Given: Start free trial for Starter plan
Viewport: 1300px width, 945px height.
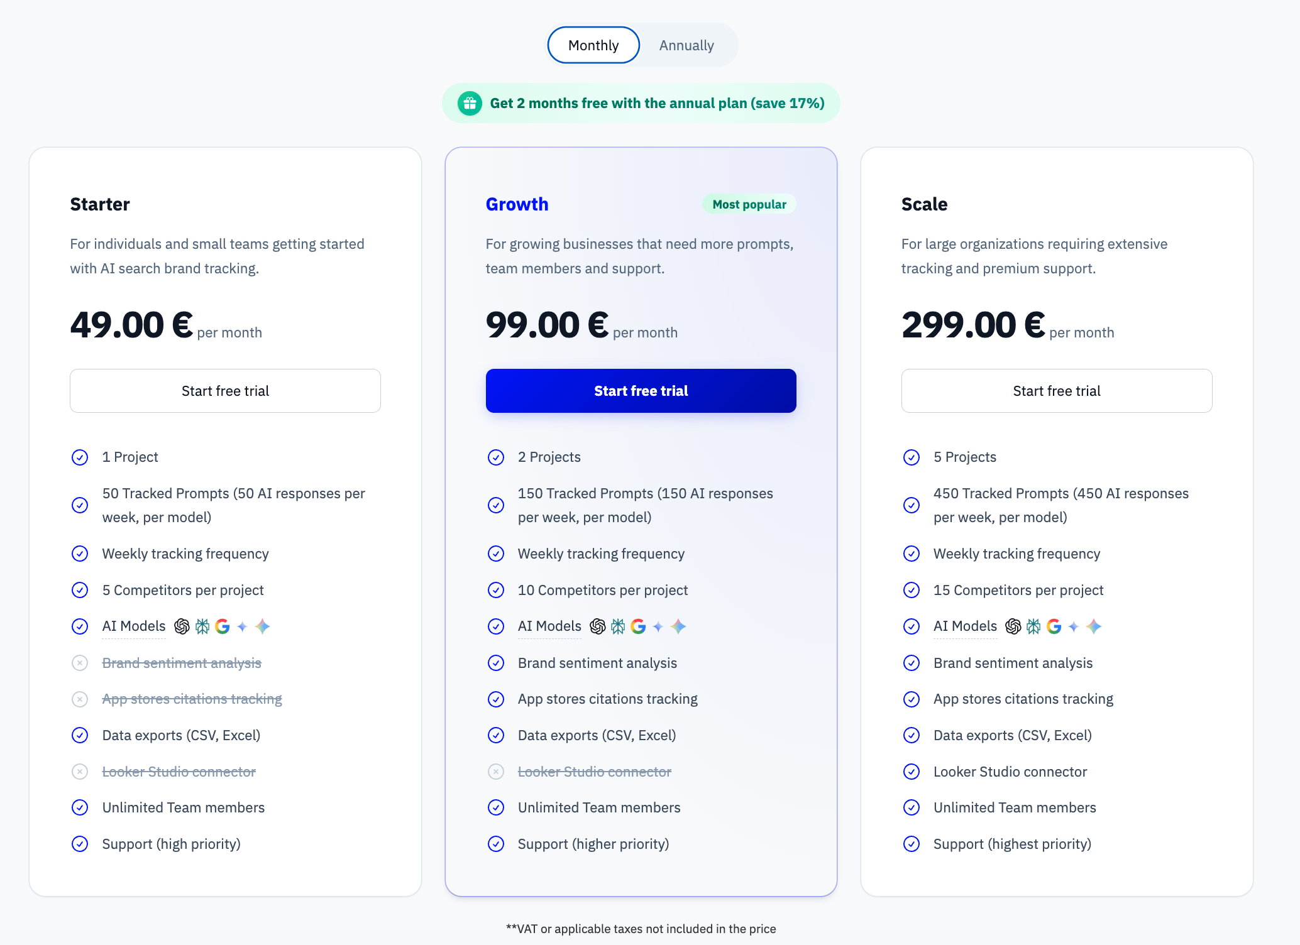Looking at the screenshot, I should pos(225,391).
